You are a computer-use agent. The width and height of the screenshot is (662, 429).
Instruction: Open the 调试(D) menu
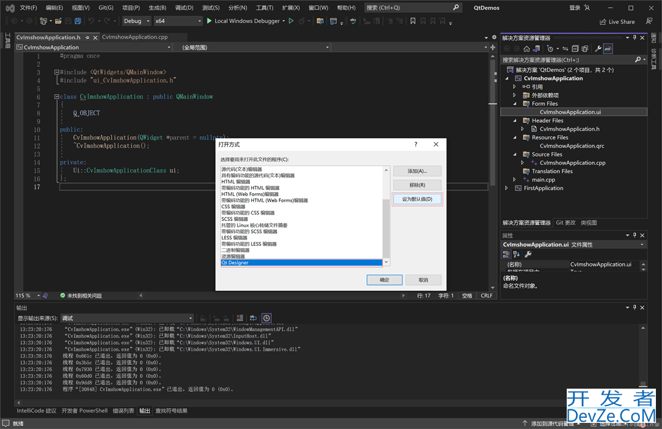(x=184, y=7)
